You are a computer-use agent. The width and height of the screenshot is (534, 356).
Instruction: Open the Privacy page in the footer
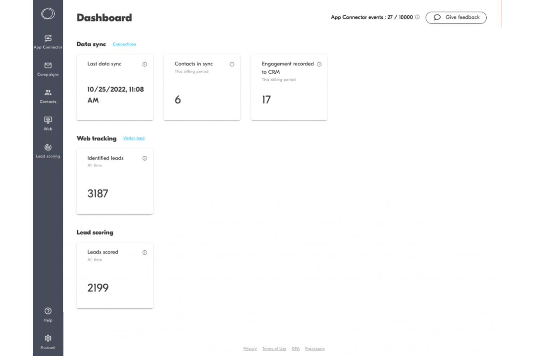[x=250, y=348]
